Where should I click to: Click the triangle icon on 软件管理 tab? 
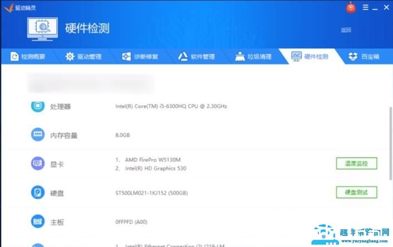tap(183, 56)
